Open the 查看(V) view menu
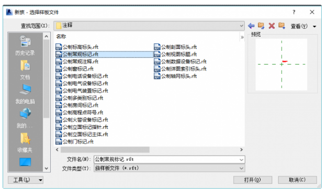The image size is (327, 196). (299, 26)
